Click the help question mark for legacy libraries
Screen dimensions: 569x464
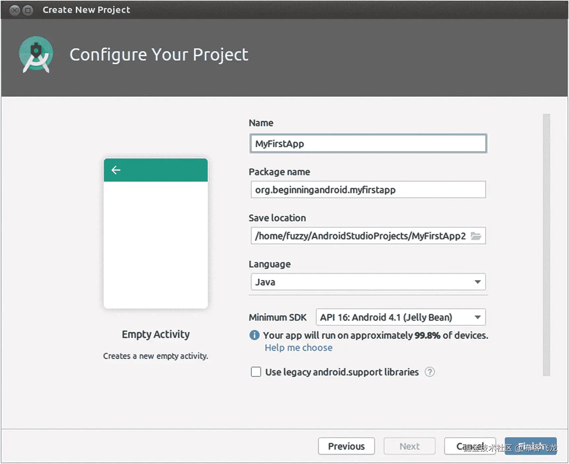[x=429, y=372]
